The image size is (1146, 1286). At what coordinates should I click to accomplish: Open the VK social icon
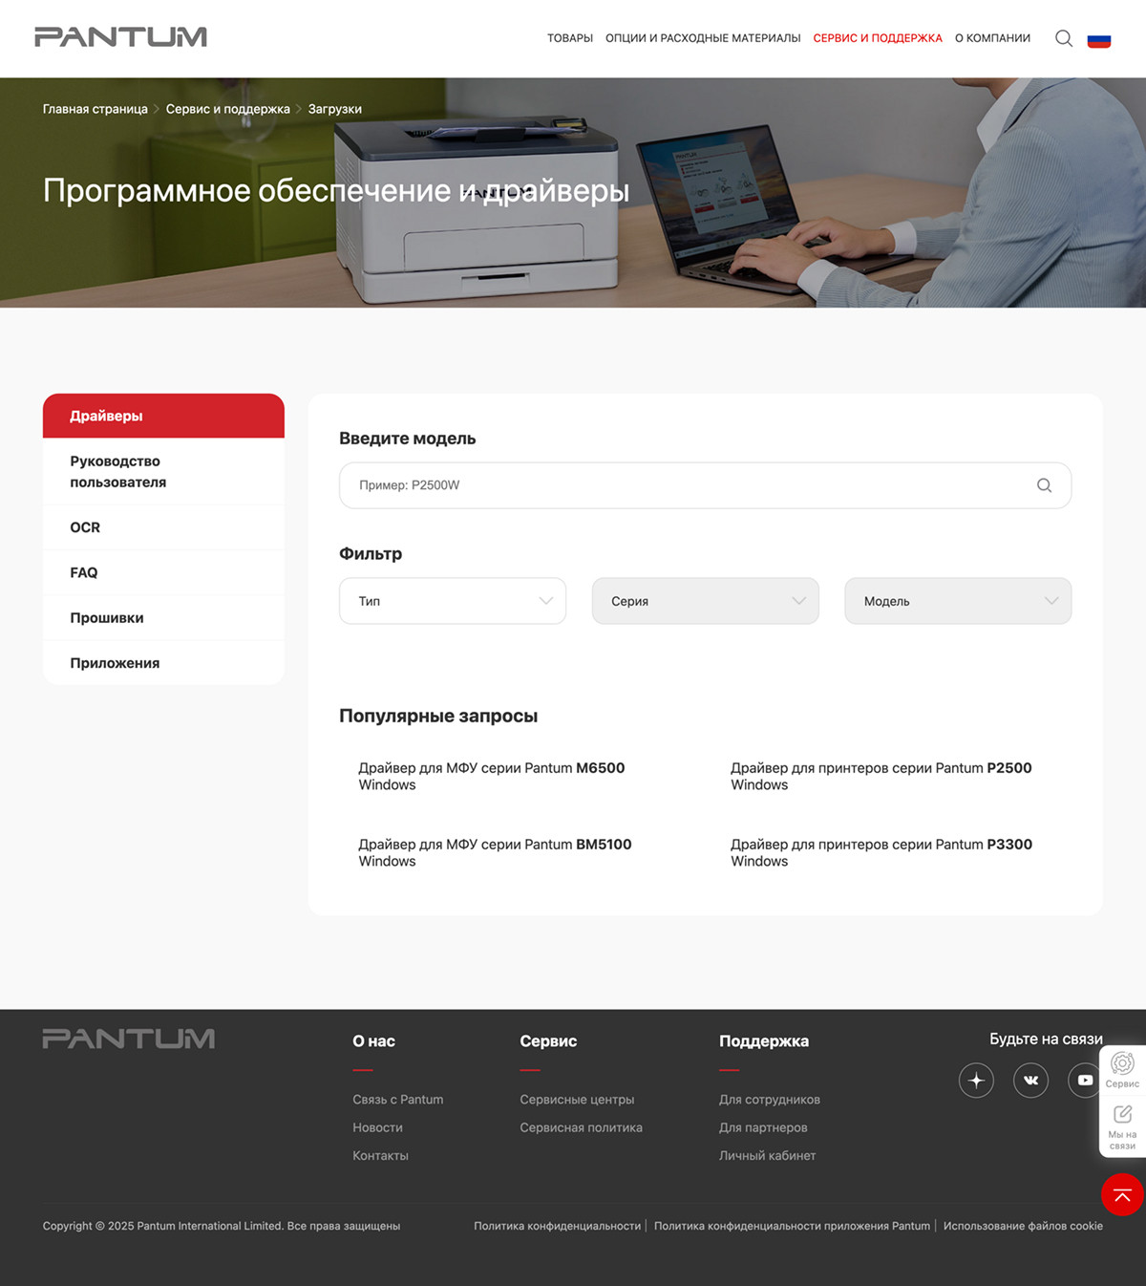pyautogui.click(x=1031, y=1081)
